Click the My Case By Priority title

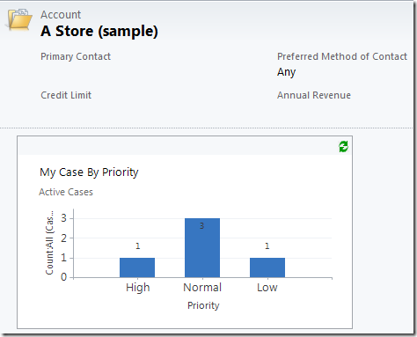(x=89, y=172)
